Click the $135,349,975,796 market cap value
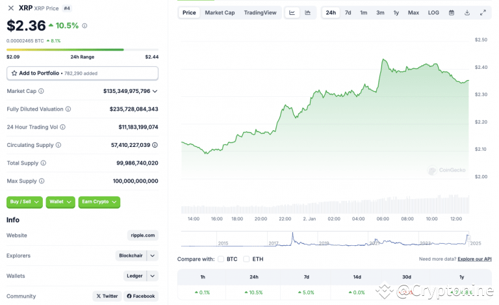Image resolution: width=499 pixels, height=305 pixels. [127, 92]
